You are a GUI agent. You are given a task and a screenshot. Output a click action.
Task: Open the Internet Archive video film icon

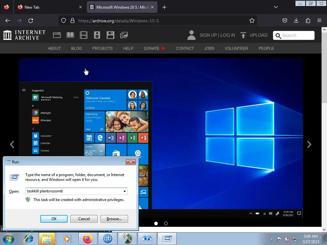point(84,35)
